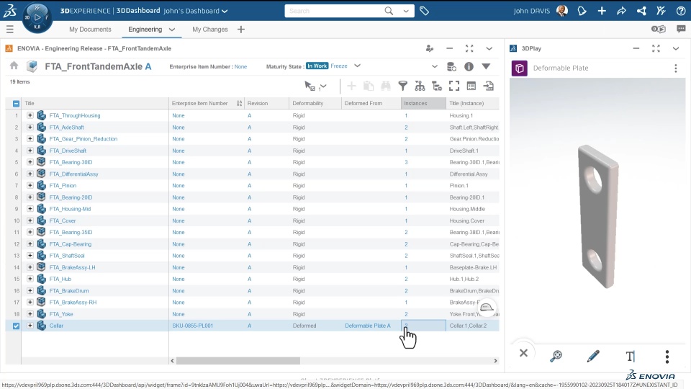Switch to My Changes tab
The height and width of the screenshot is (389, 691).
tap(209, 29)
